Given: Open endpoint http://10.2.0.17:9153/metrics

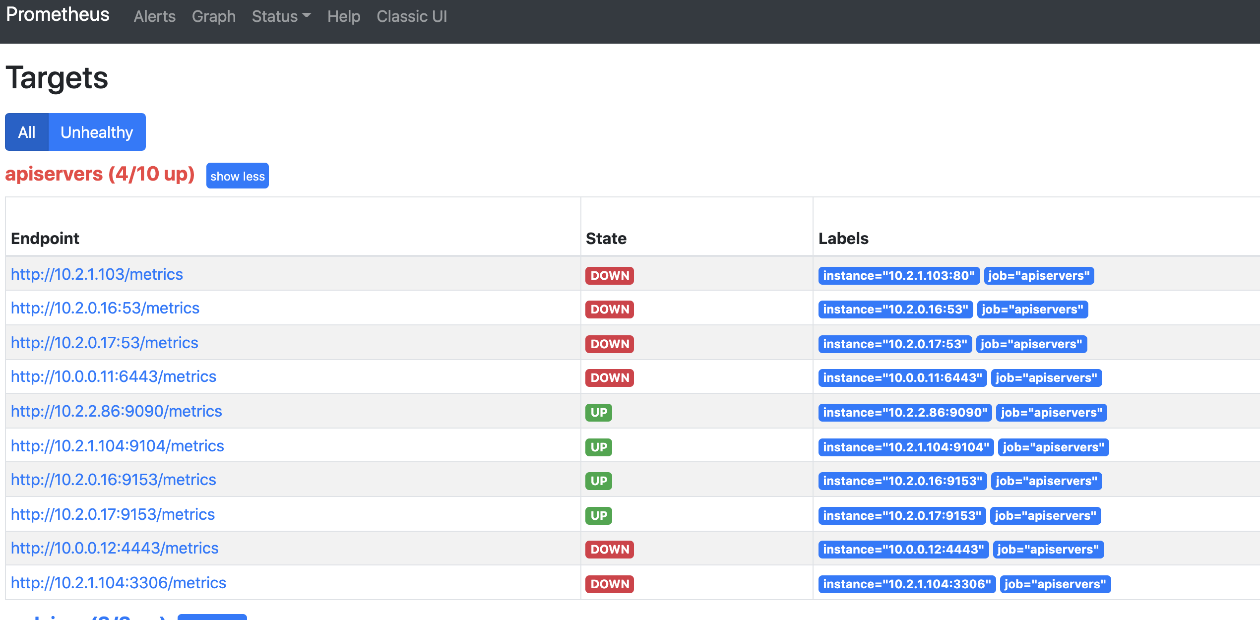Looking at the screenshot, I should click(x=113, y=514).
